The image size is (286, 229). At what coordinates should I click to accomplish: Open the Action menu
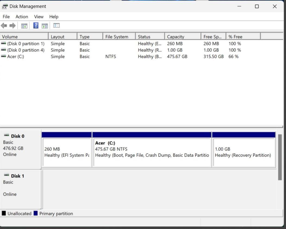pos(22,17)
